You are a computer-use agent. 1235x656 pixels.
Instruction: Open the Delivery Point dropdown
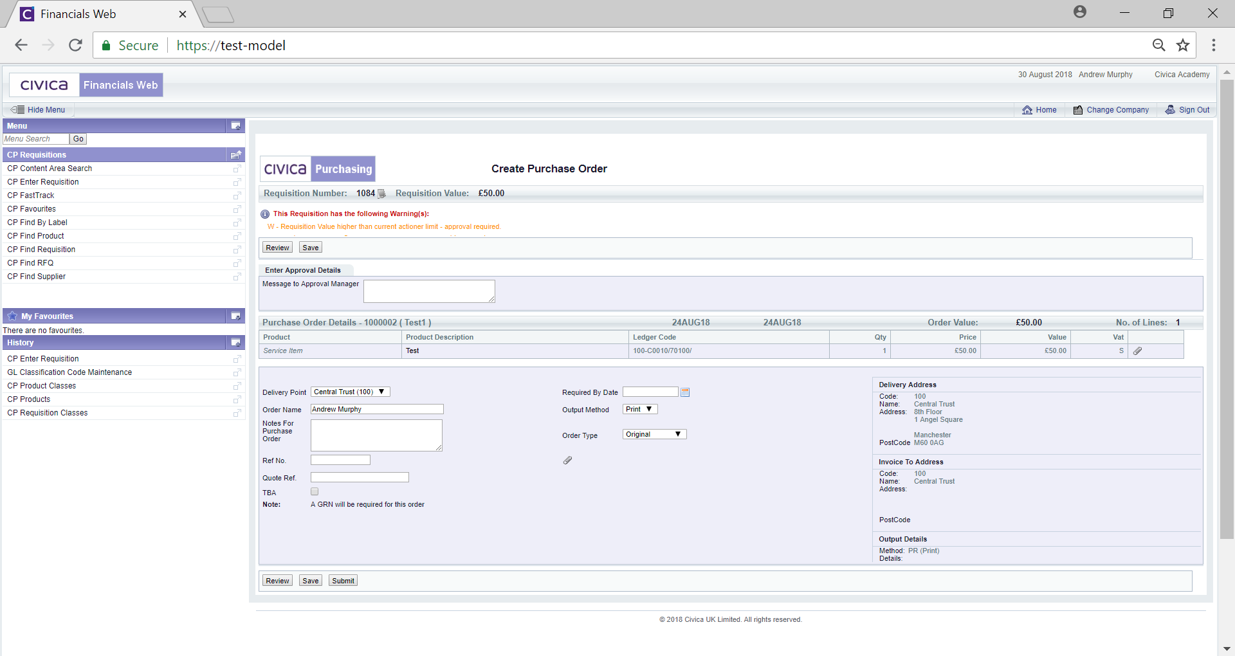[350, 392]
